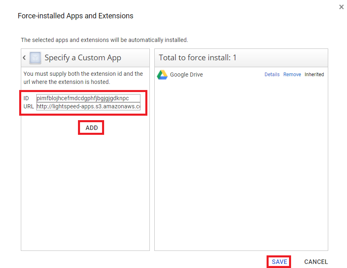Click the Inherited label for Google Drive
The width and height of the screenshot is (347, 268).
[314, 74]
